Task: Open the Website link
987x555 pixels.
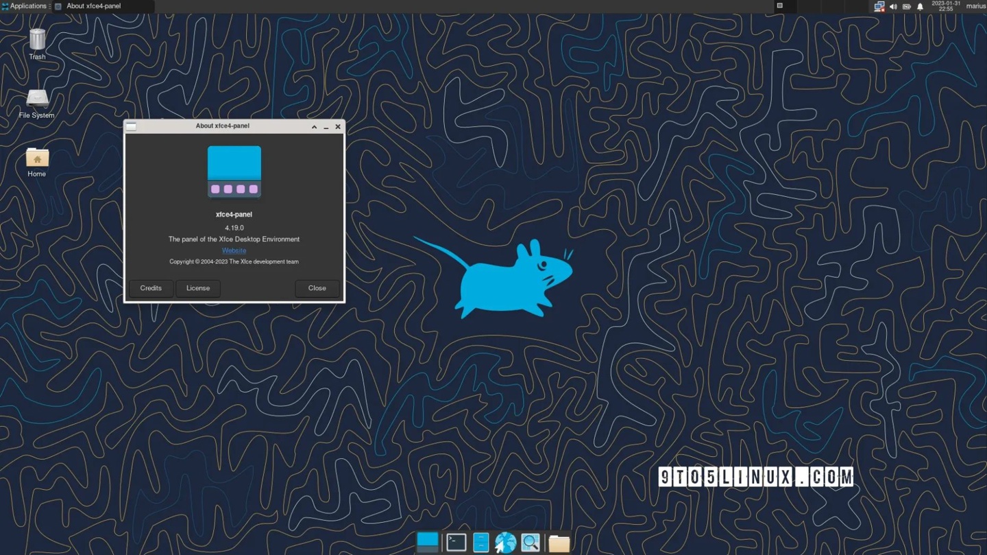Action: coord(234,250)
